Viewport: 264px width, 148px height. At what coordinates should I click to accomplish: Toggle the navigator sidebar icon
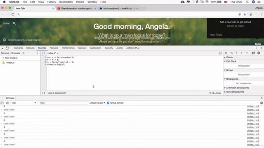point(44,53)
